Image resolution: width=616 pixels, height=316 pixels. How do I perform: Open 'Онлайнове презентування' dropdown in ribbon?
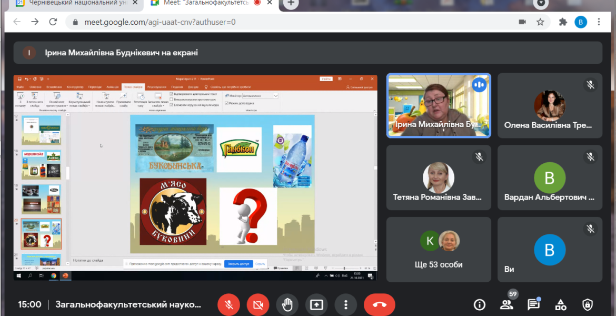tap(56, 100)
